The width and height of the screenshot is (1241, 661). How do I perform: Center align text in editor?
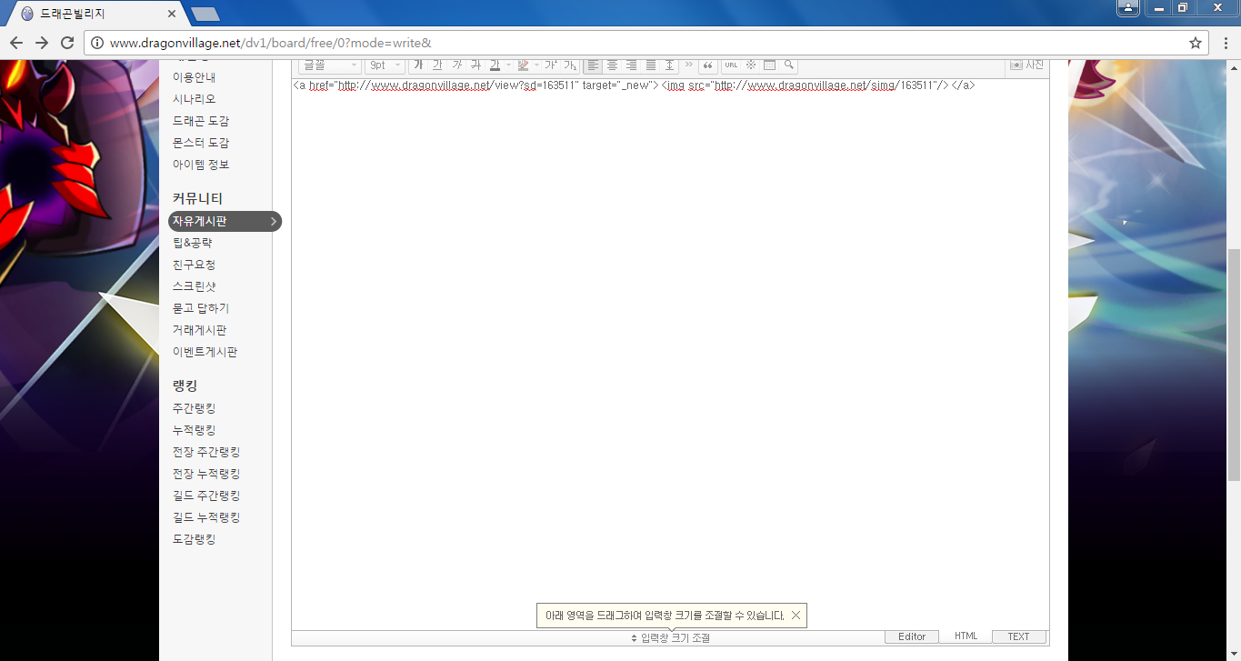[x=612, y=65]
